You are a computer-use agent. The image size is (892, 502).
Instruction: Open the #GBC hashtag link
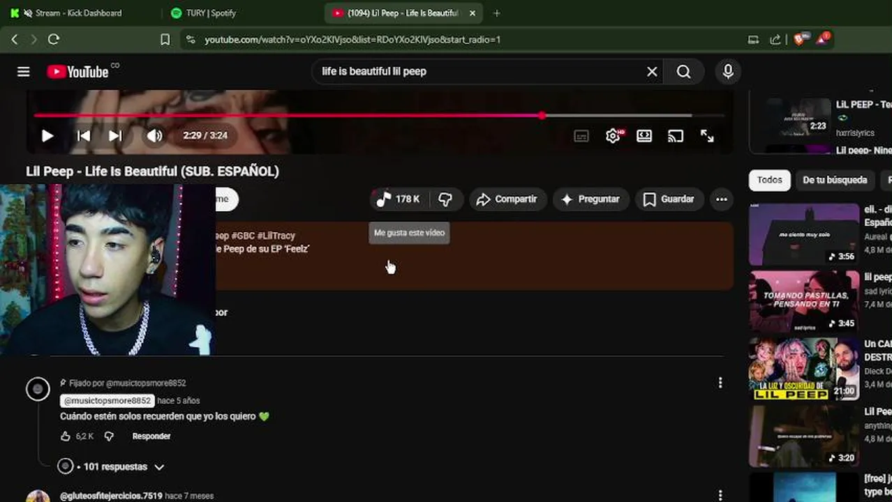(243, 236)
